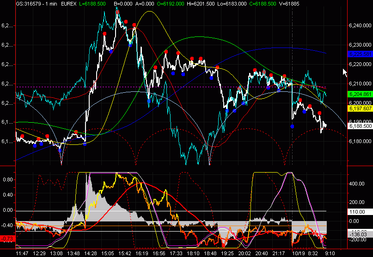Click the 200.00 indicator axis label

pyautogui.click(x=356, y=202)
